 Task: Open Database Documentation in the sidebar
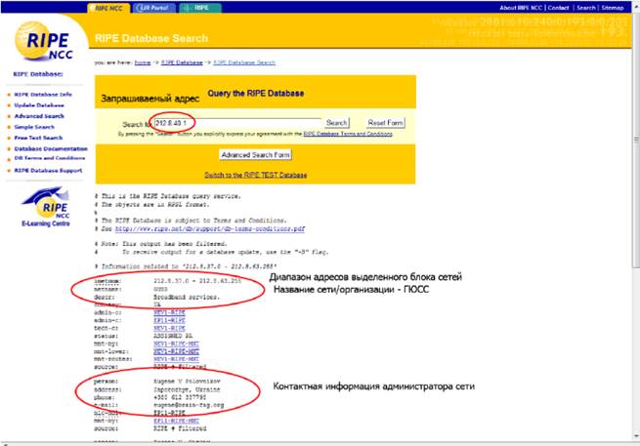51,148
